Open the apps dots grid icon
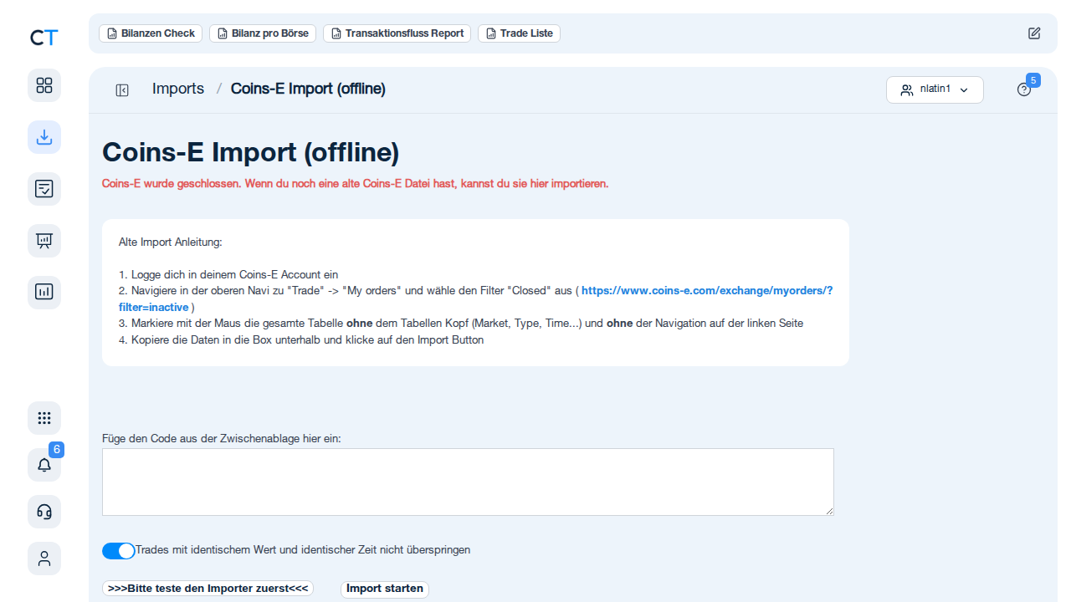 (44, 418)
